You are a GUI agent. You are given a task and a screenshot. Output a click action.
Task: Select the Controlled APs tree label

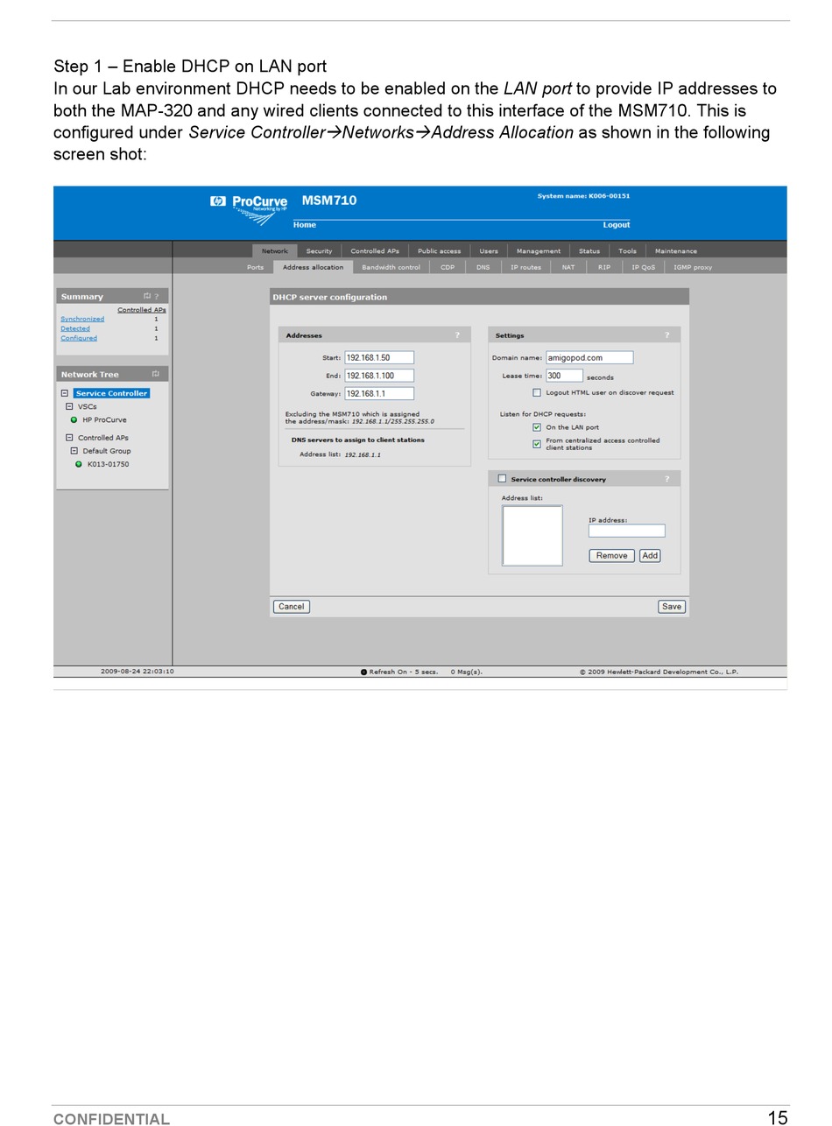click(x=103, y=438)
